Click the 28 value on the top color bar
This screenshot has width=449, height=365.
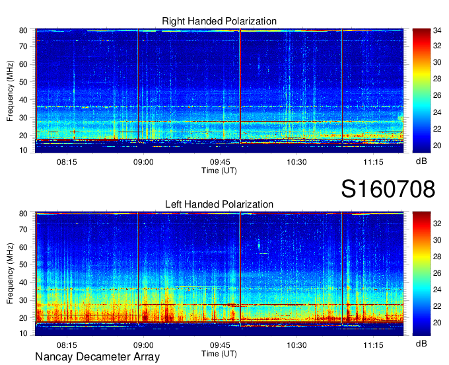(x=437, y=79)
